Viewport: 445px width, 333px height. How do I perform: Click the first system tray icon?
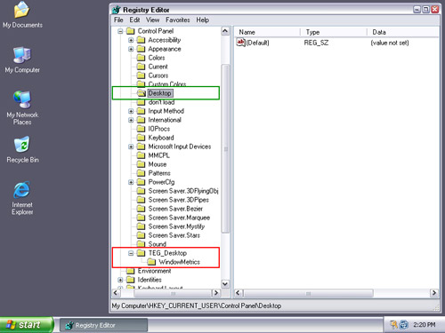click(394, 325)
